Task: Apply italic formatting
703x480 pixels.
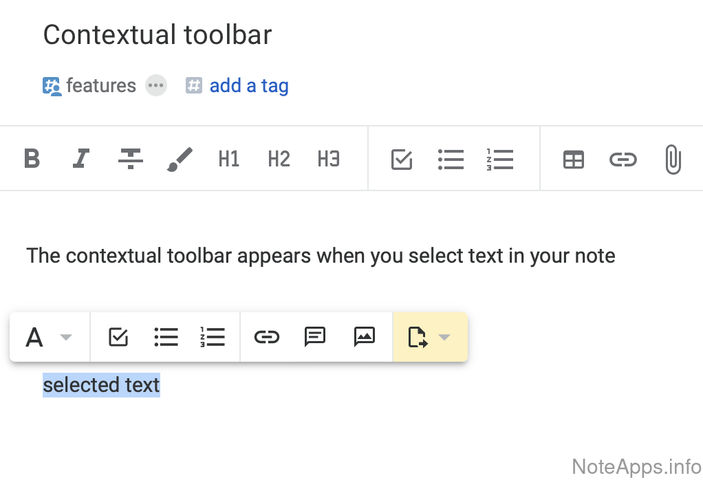Action: click(81, 159)
